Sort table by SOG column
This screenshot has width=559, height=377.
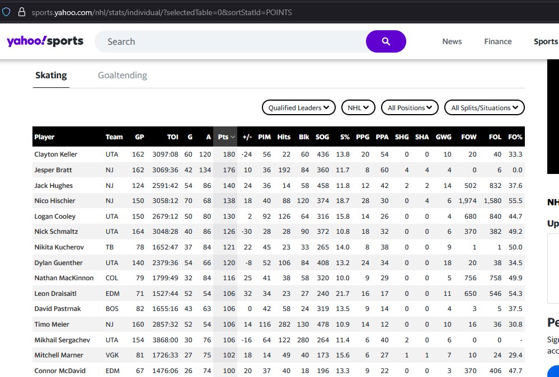point(322,137)
